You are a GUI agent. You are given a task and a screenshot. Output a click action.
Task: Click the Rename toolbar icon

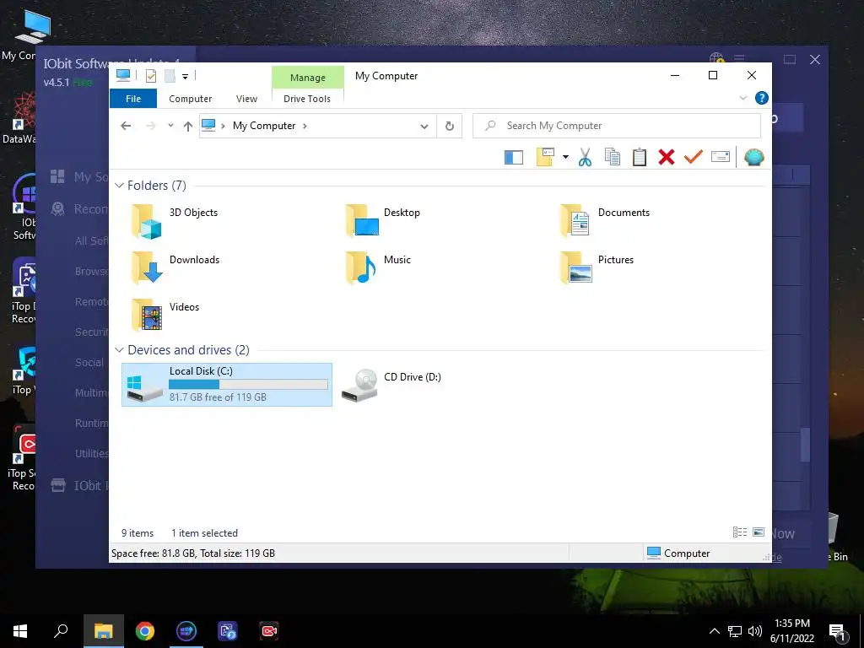tap(721, 157)
